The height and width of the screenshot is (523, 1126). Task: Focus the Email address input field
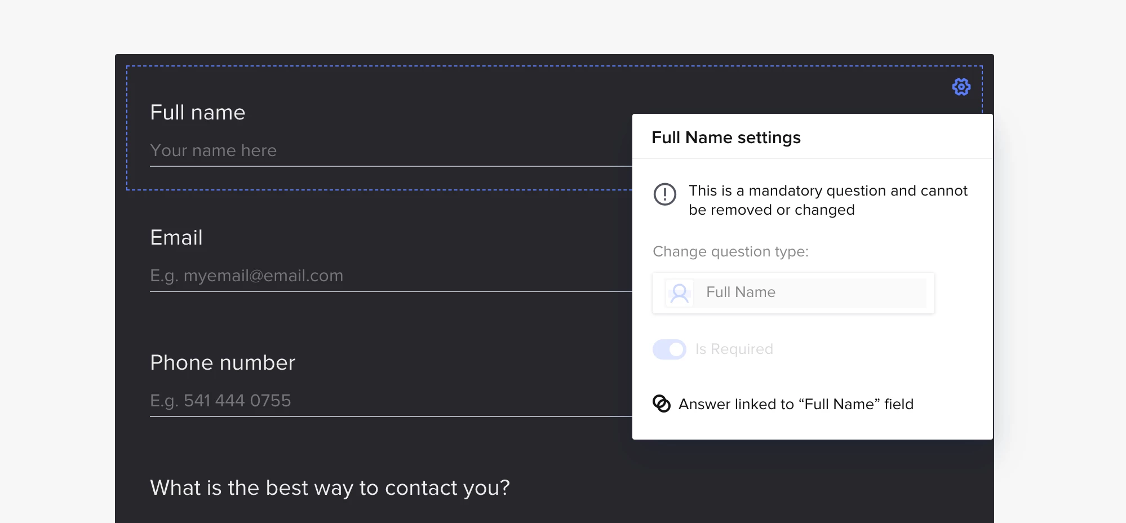point(389,276)
